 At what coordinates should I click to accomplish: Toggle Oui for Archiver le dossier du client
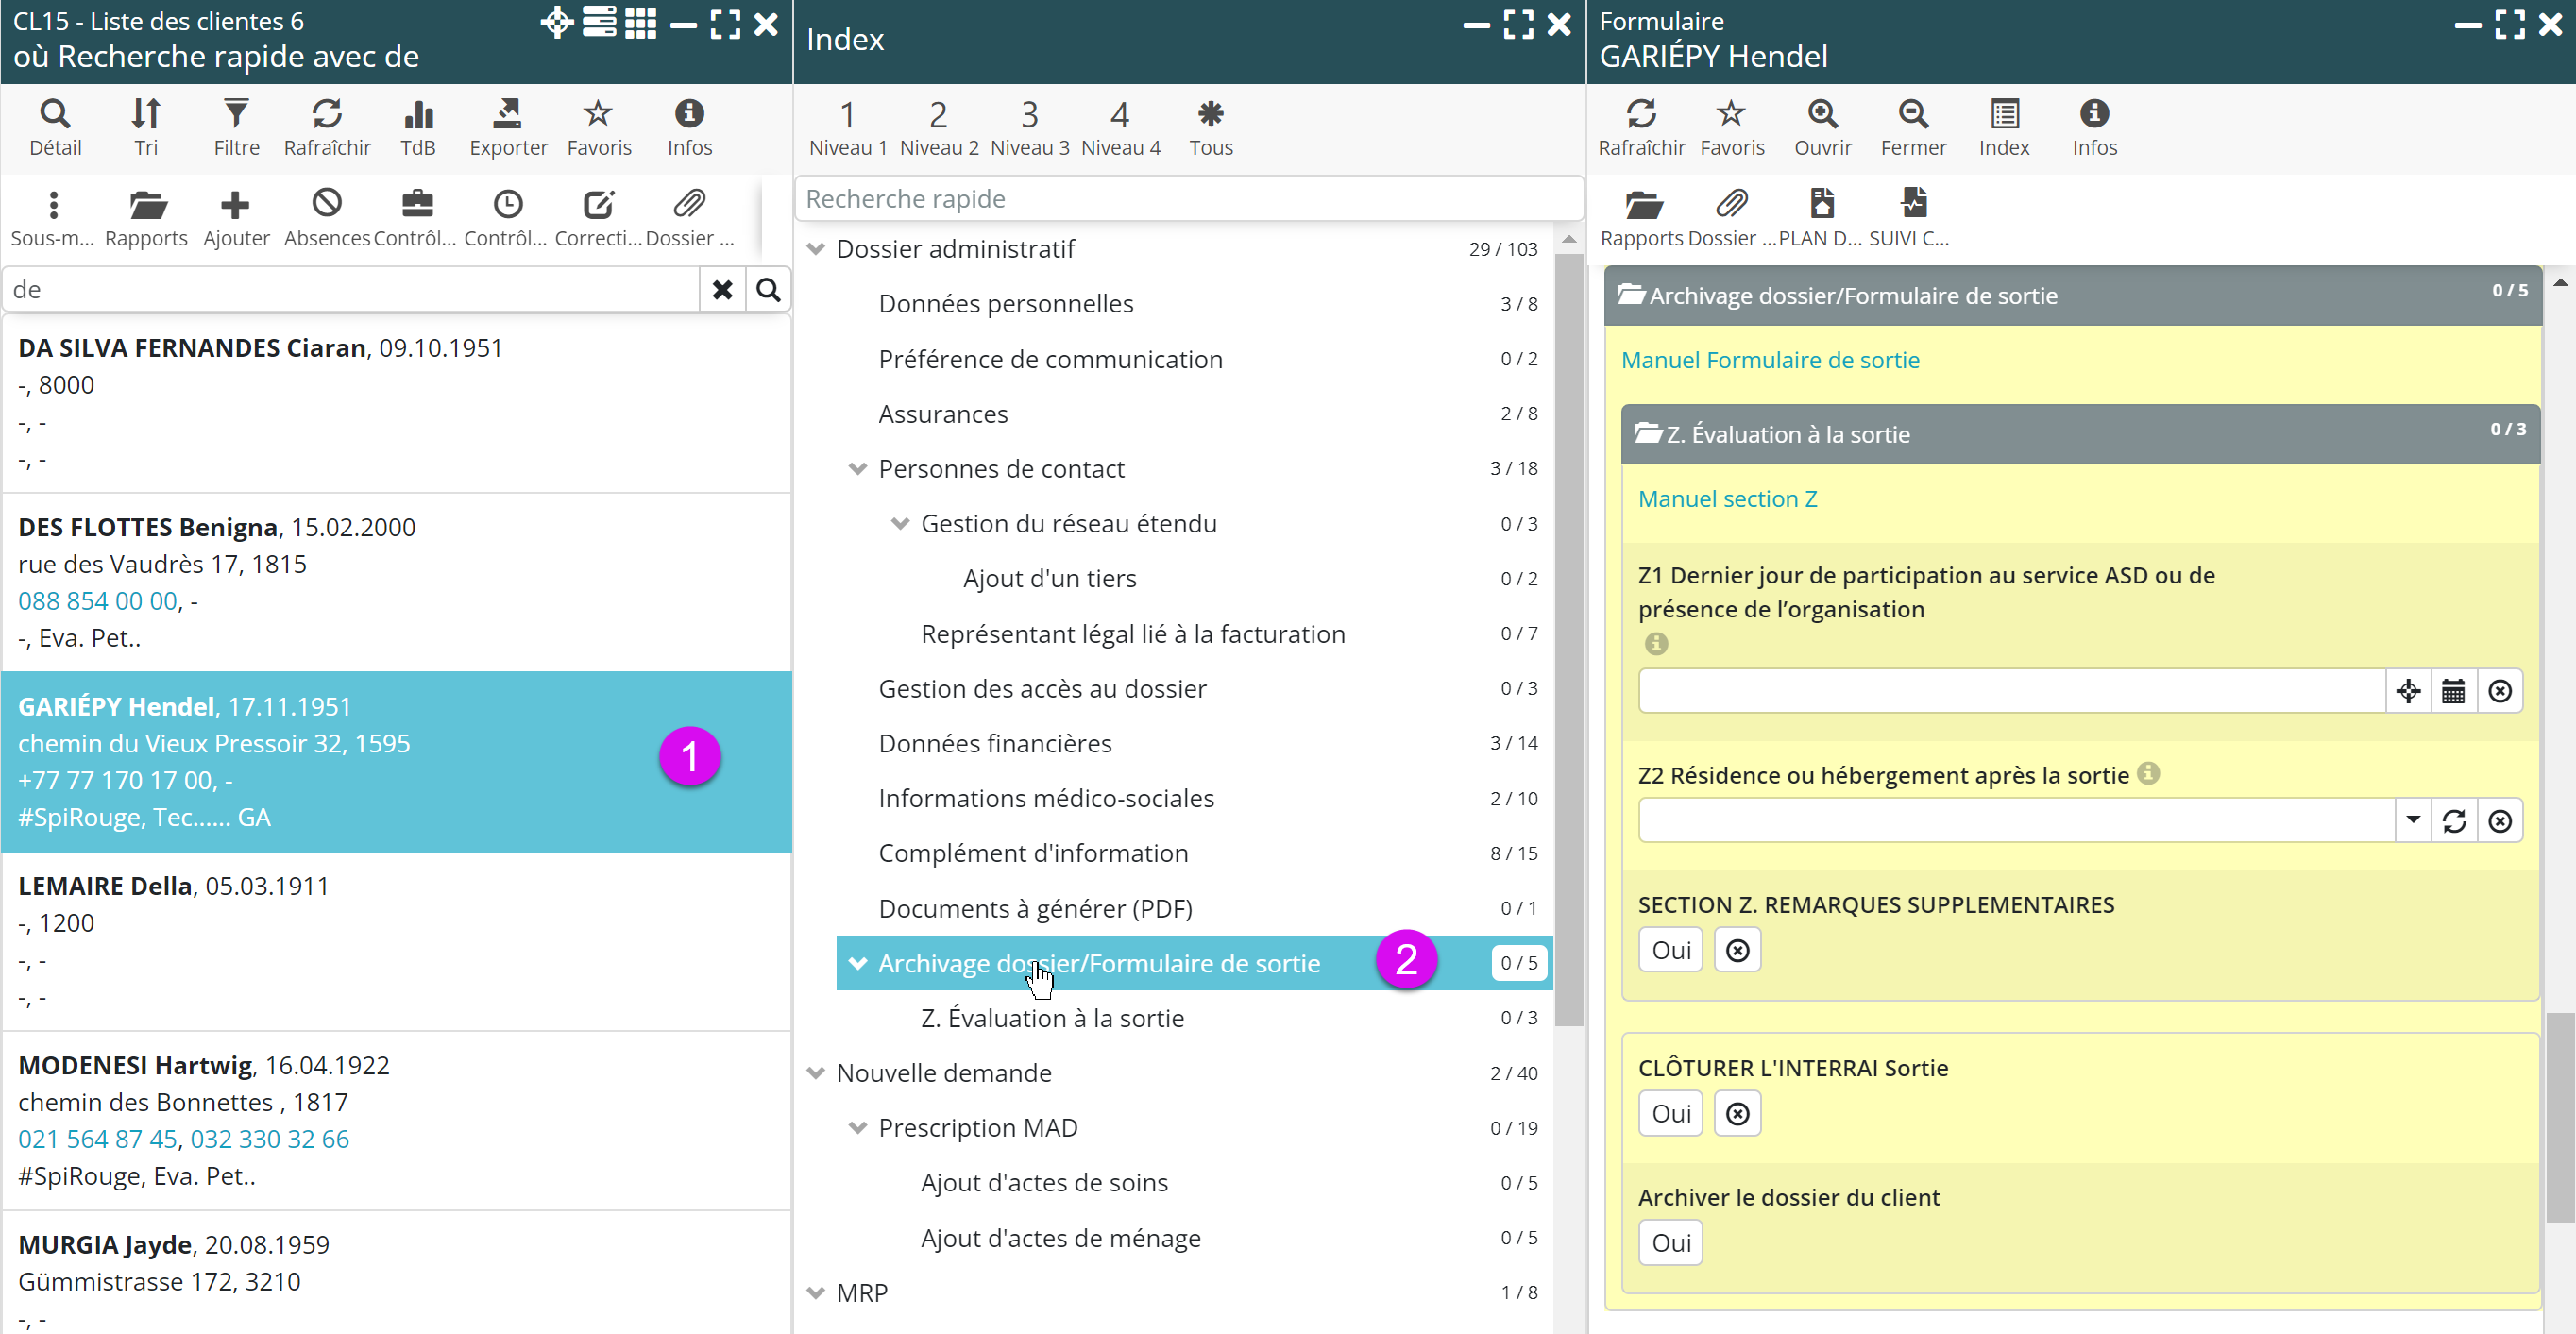1670,1243
